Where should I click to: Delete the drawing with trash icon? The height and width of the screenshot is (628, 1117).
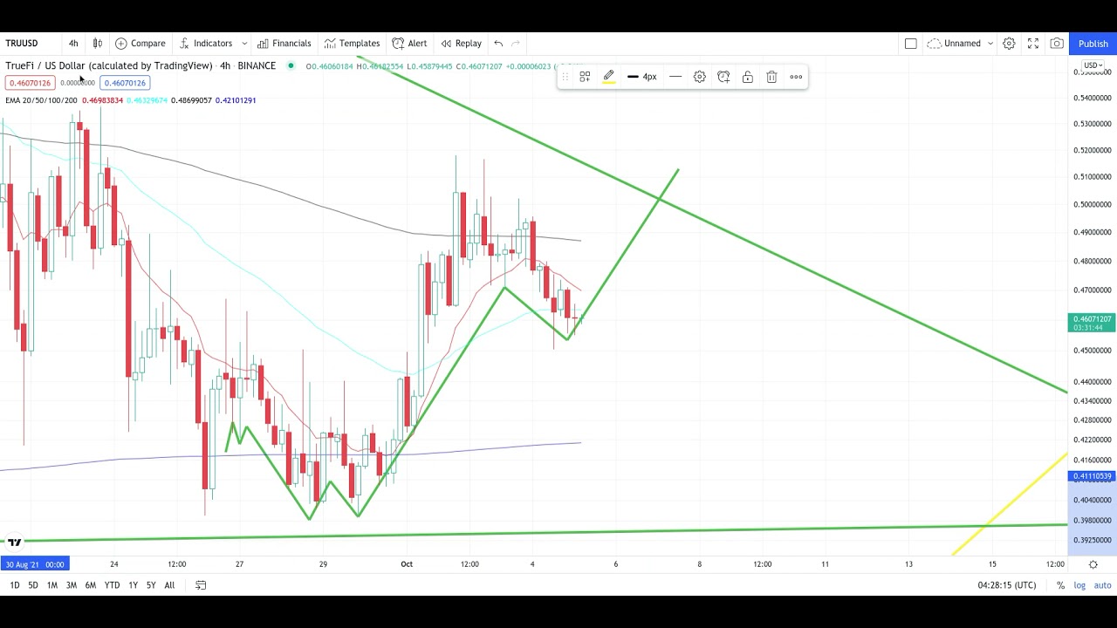[x=771, y=77]
